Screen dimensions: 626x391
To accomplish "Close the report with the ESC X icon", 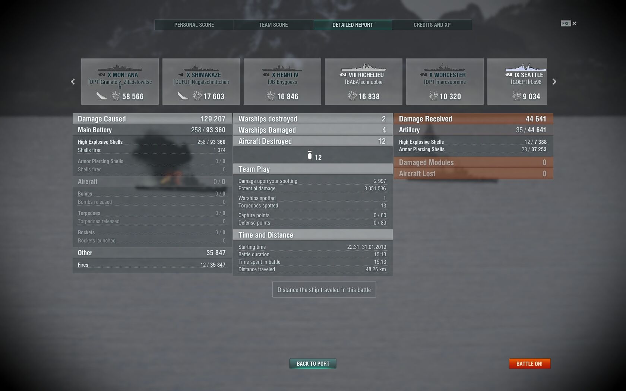I will (569, 23).
